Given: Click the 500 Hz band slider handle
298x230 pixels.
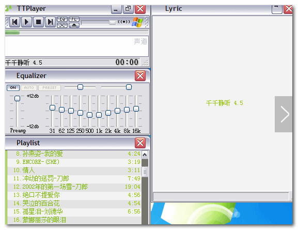Looking at the screenshot, I should pos(89,115).
